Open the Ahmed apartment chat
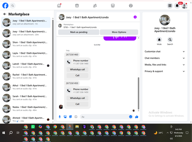This screenshot has height=142, width=192. pos(26,119)
